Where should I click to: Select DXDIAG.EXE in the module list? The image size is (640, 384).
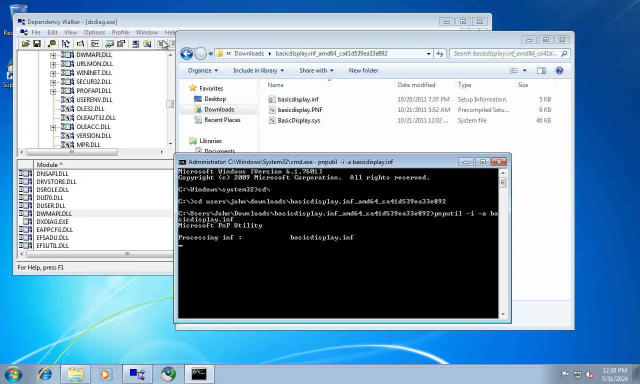pyautogui.click(x=52, y=221)
